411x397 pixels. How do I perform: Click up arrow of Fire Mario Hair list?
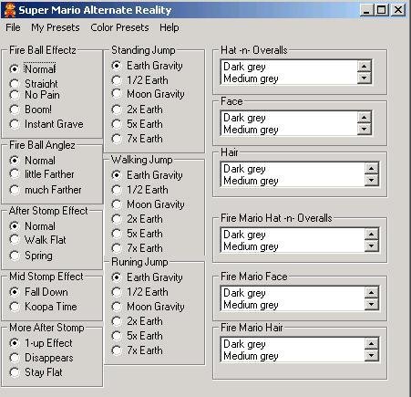pyautogui.click(x=371, y=343)
